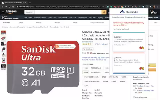The image size is (160, 100).
Task: Choose the 64GB + 128GB Bundle option
Action: pos(110,77)
